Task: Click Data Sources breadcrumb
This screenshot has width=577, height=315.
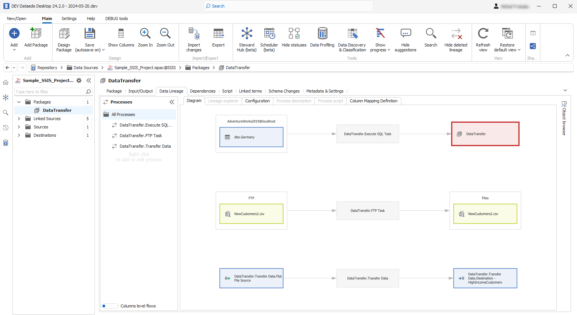Action: (86, 68)
